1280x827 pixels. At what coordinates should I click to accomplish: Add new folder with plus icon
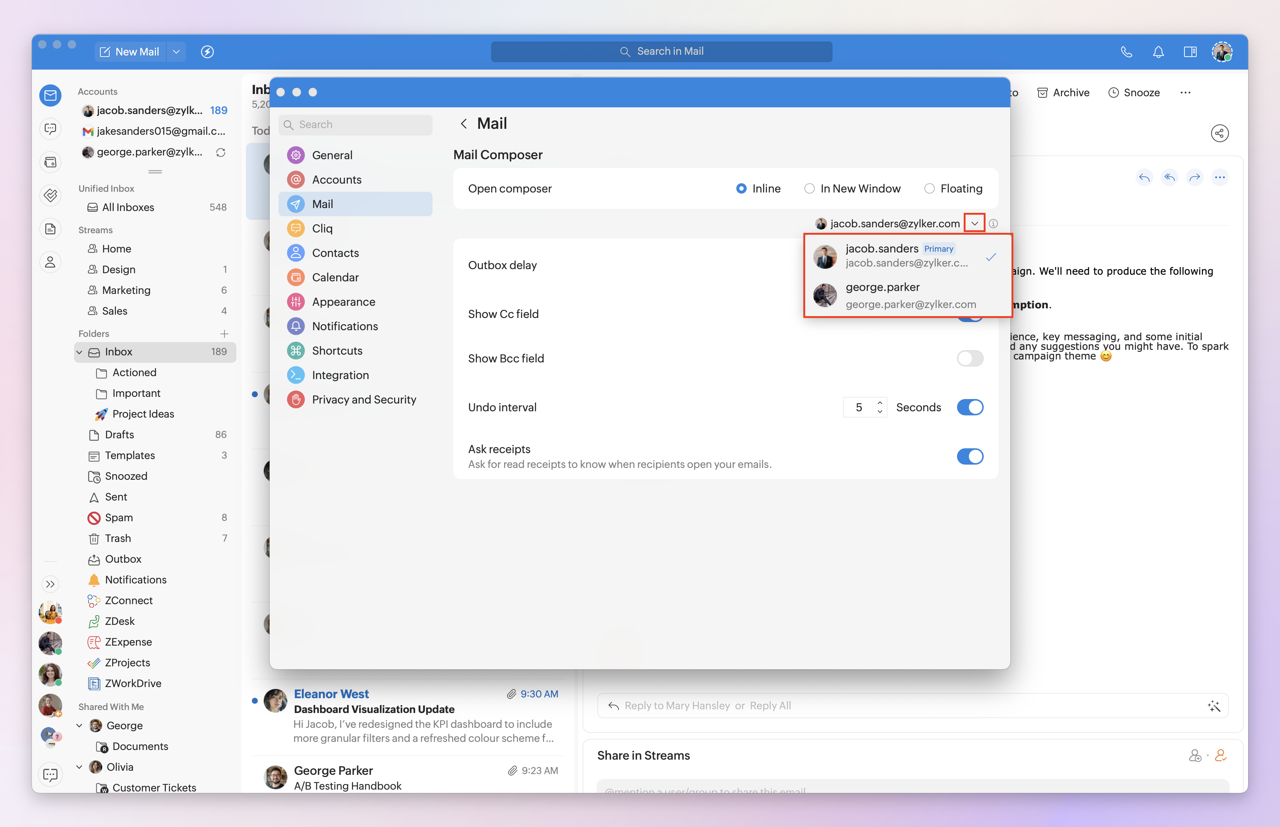[224, 334]
